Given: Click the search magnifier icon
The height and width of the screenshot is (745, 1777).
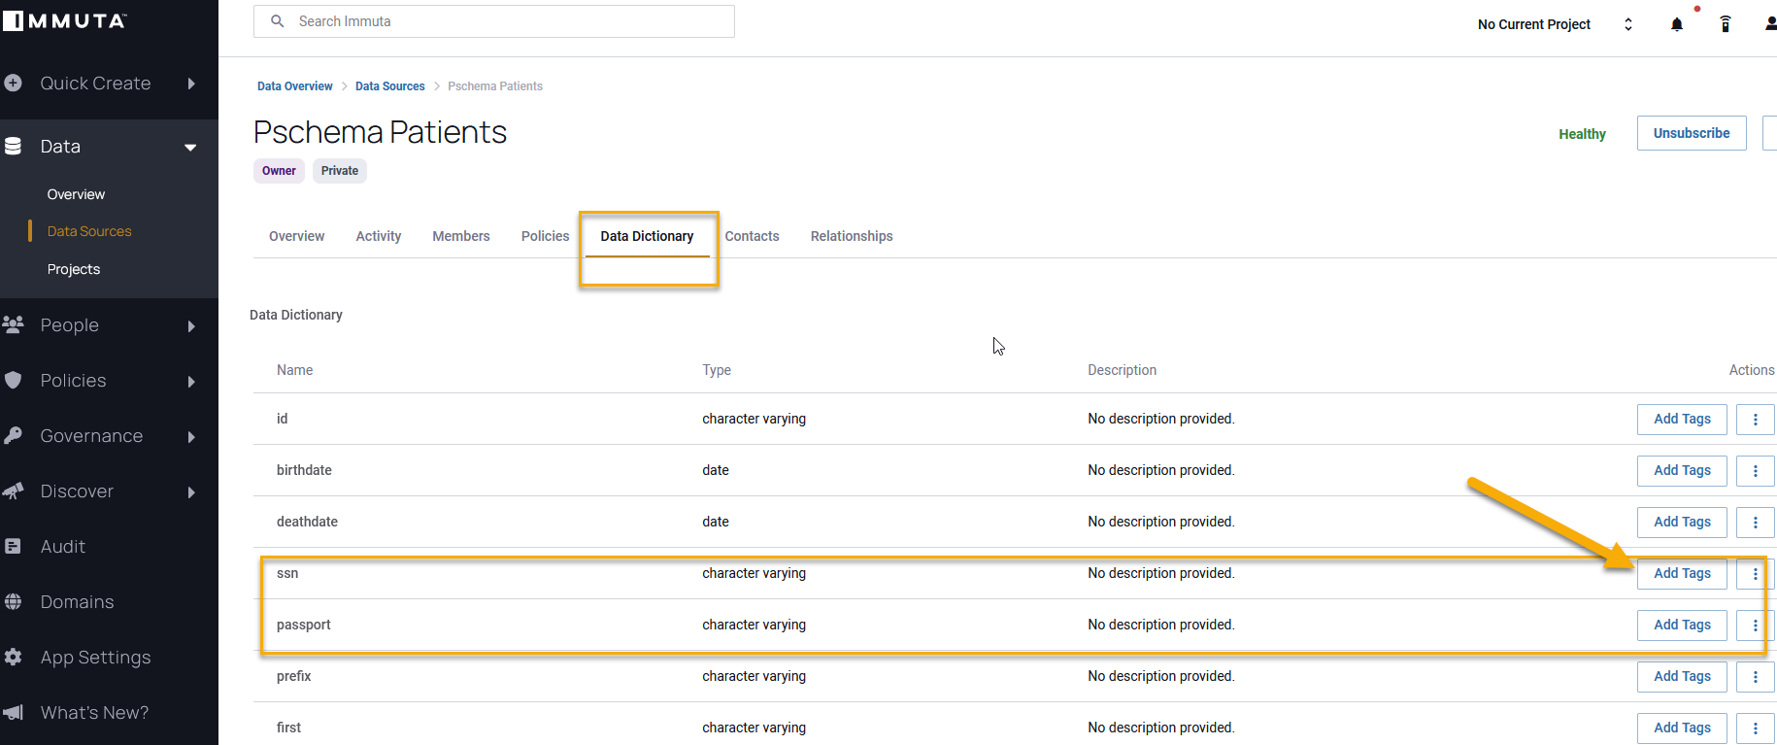Looking at the screenshot, I should pyautogui.click(x=278, y=21).
